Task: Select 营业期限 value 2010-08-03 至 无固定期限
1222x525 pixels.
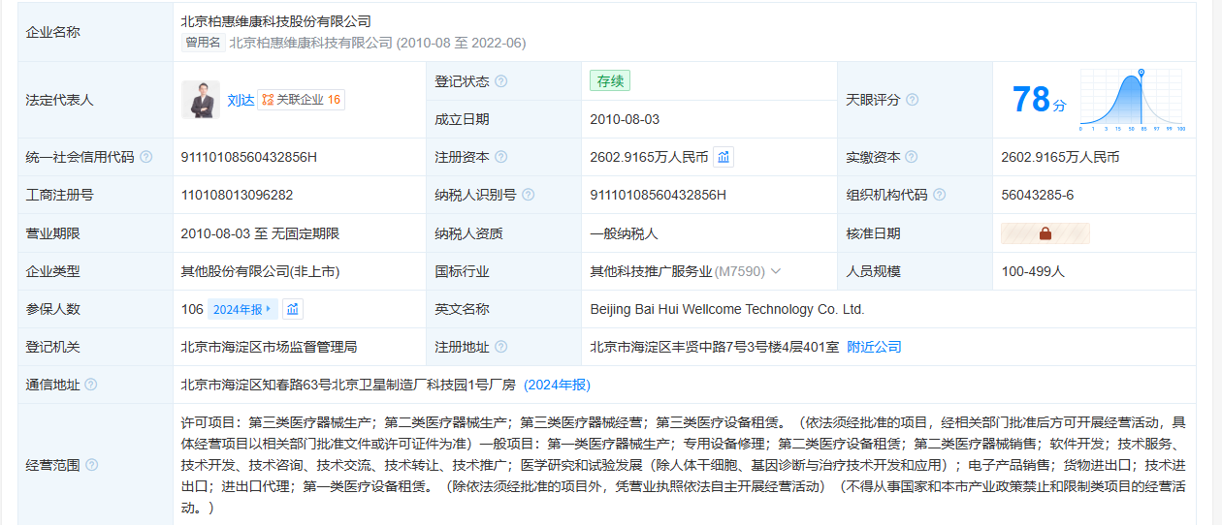Action: click(x=260, y=233)
